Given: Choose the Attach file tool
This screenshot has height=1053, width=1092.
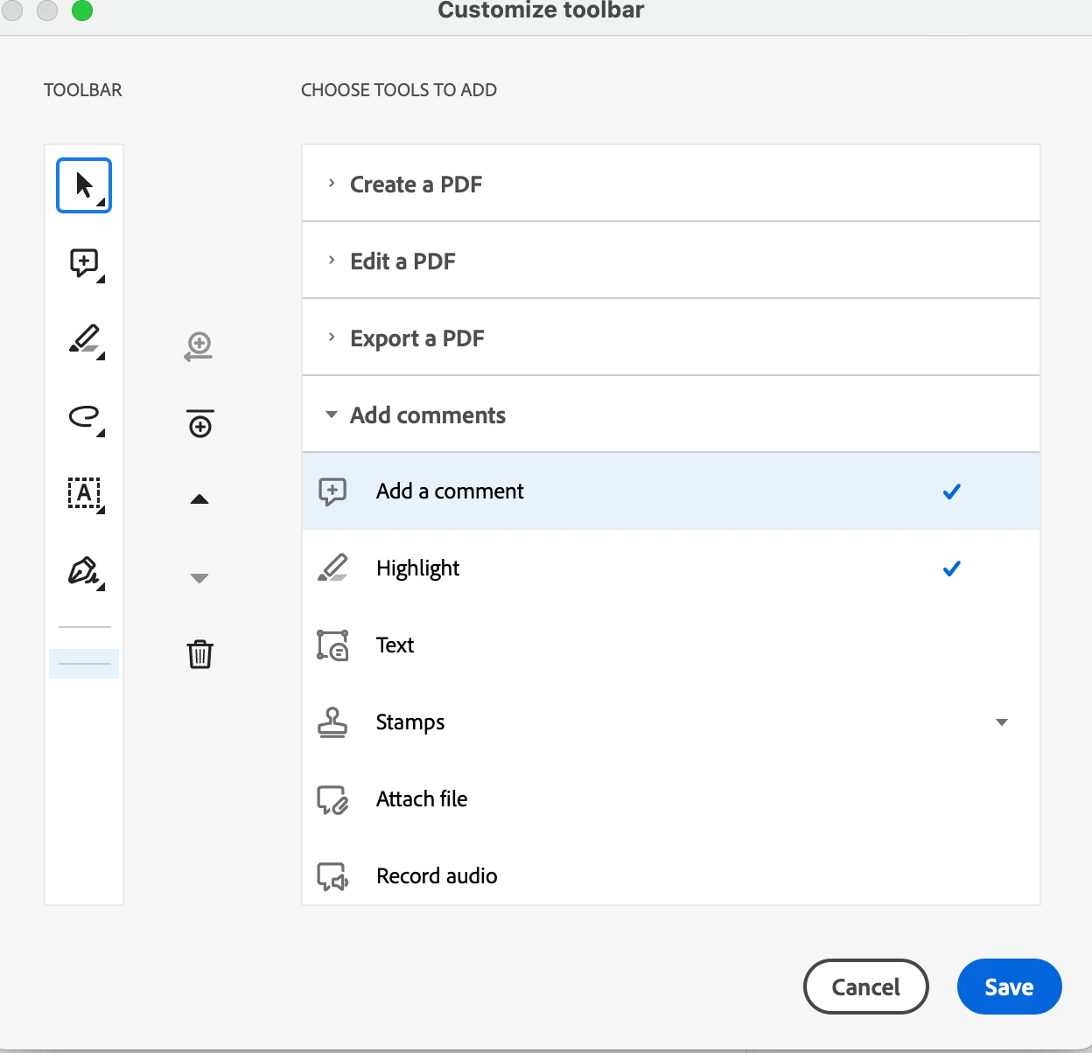Looking at the screenshot, I should tap(671, 799).
